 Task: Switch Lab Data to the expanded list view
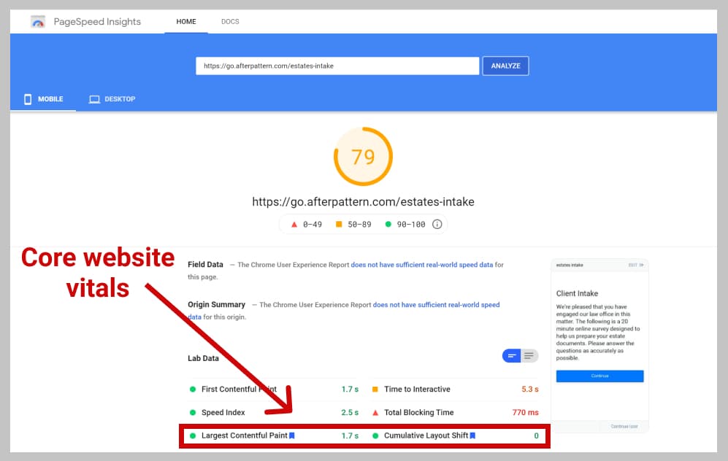click(529, 356)
